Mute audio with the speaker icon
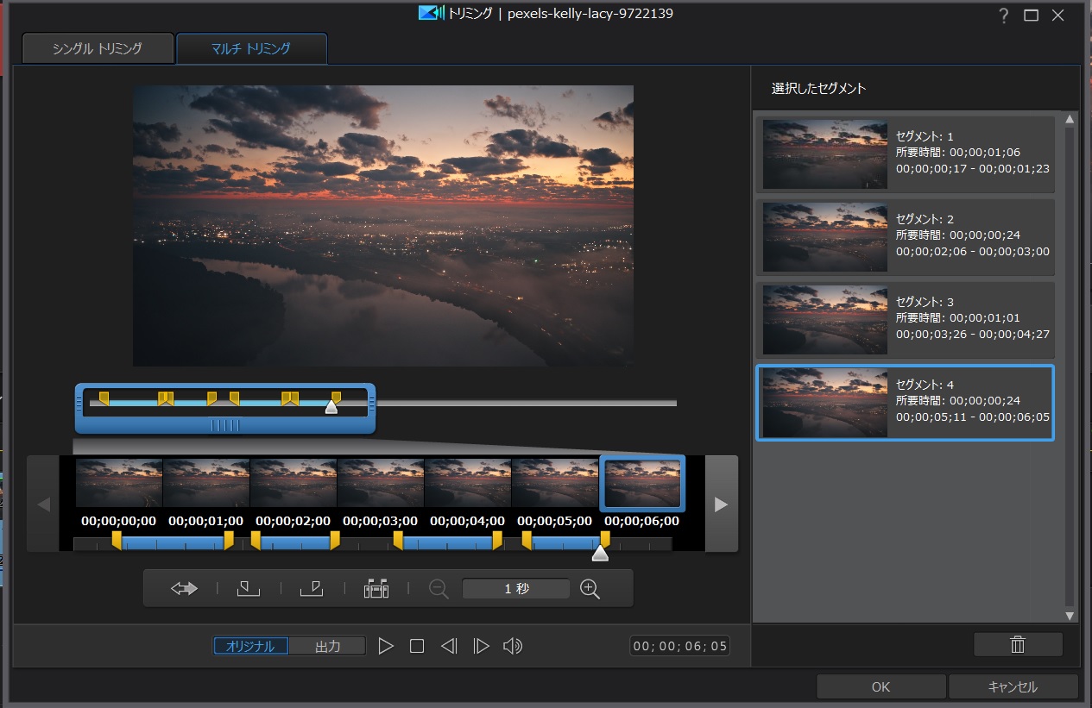1092x708 pixels. tap(513, 646)
